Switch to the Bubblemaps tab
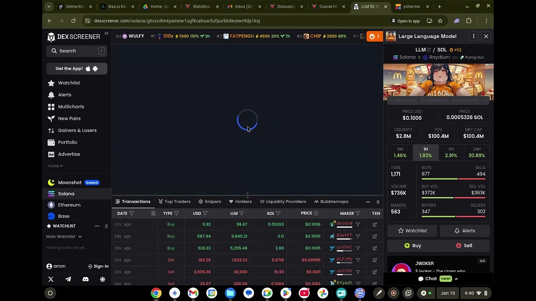 [x=331, y=202]
